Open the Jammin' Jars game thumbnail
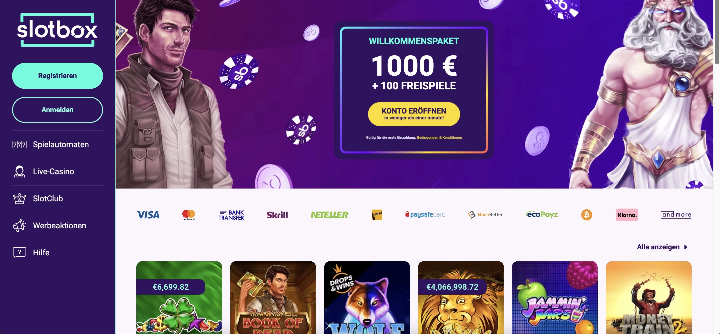720x334 pixels. [555, 298]
